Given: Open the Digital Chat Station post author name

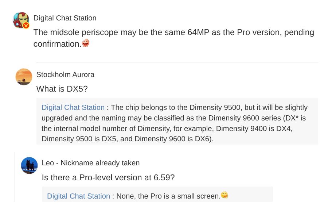Looking at the screenshot, I should (x=65, y=18).
